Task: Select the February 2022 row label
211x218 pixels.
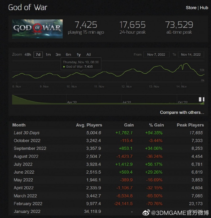Action: tap(28, 204)
